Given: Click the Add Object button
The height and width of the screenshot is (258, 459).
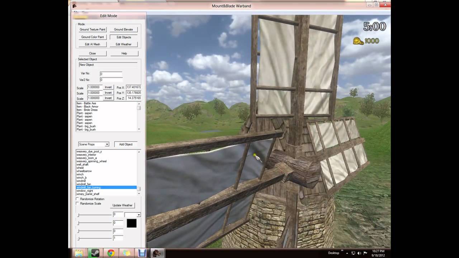Looking at the screenshot, I should tap(126, 144).
